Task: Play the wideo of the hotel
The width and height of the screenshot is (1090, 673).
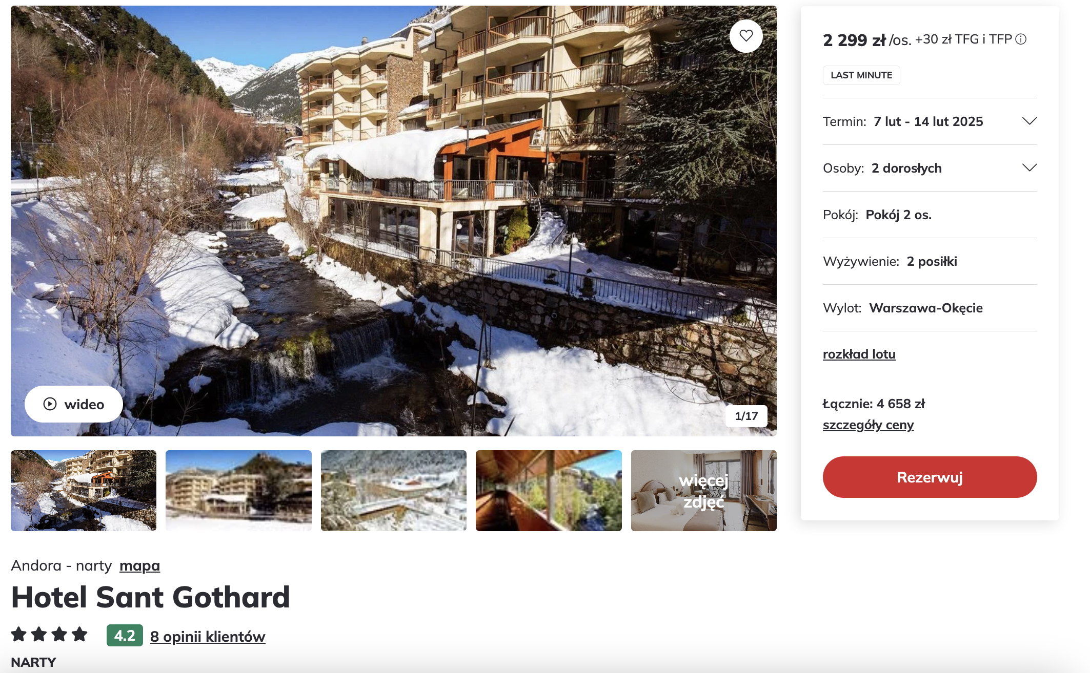Action: pos(74,404)
